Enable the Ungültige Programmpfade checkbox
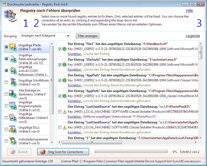 (x=6, y=106)
